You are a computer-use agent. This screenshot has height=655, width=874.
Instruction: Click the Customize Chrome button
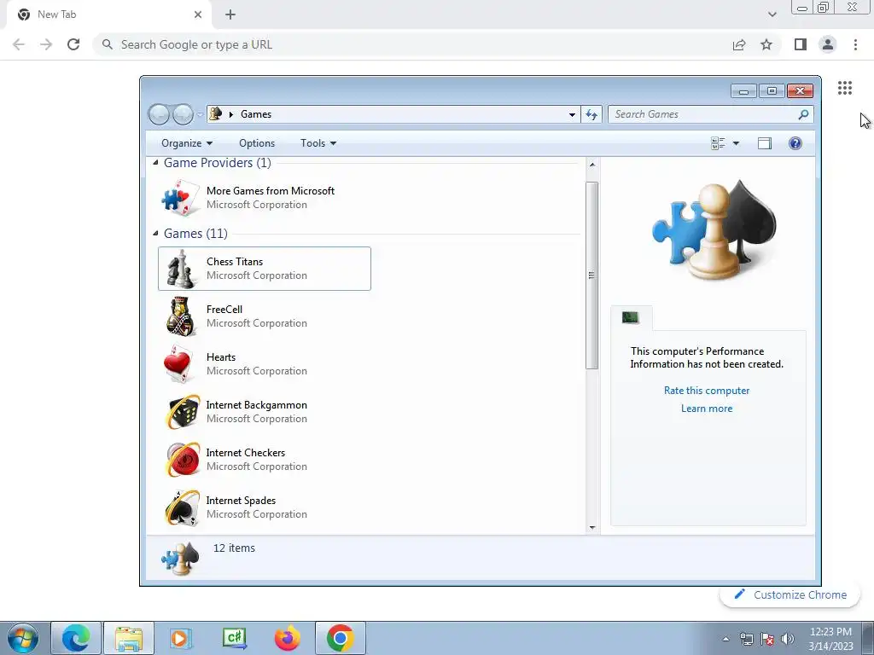click(x=790, y=594)
